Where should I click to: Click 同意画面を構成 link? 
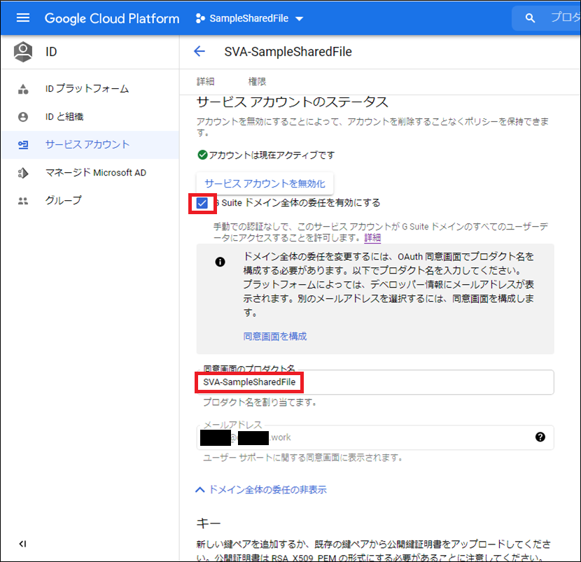275,336
